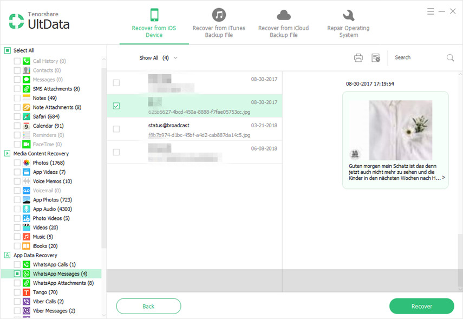The image size is (463, 319).
Task: Click the FaceTime camera icon
Action: pos(27,145)
